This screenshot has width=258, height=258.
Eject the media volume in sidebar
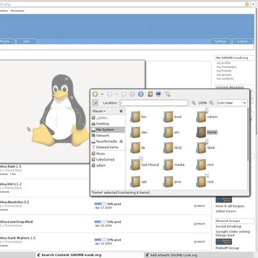click(x=121, y=141)
